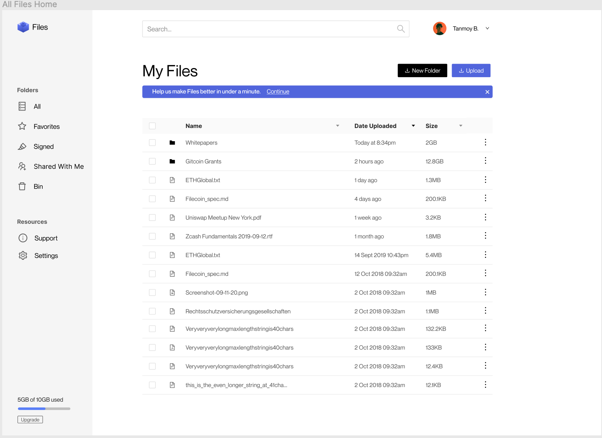Open the Size column sort dropdown
The image size is (602, 438).
(460, 126)
